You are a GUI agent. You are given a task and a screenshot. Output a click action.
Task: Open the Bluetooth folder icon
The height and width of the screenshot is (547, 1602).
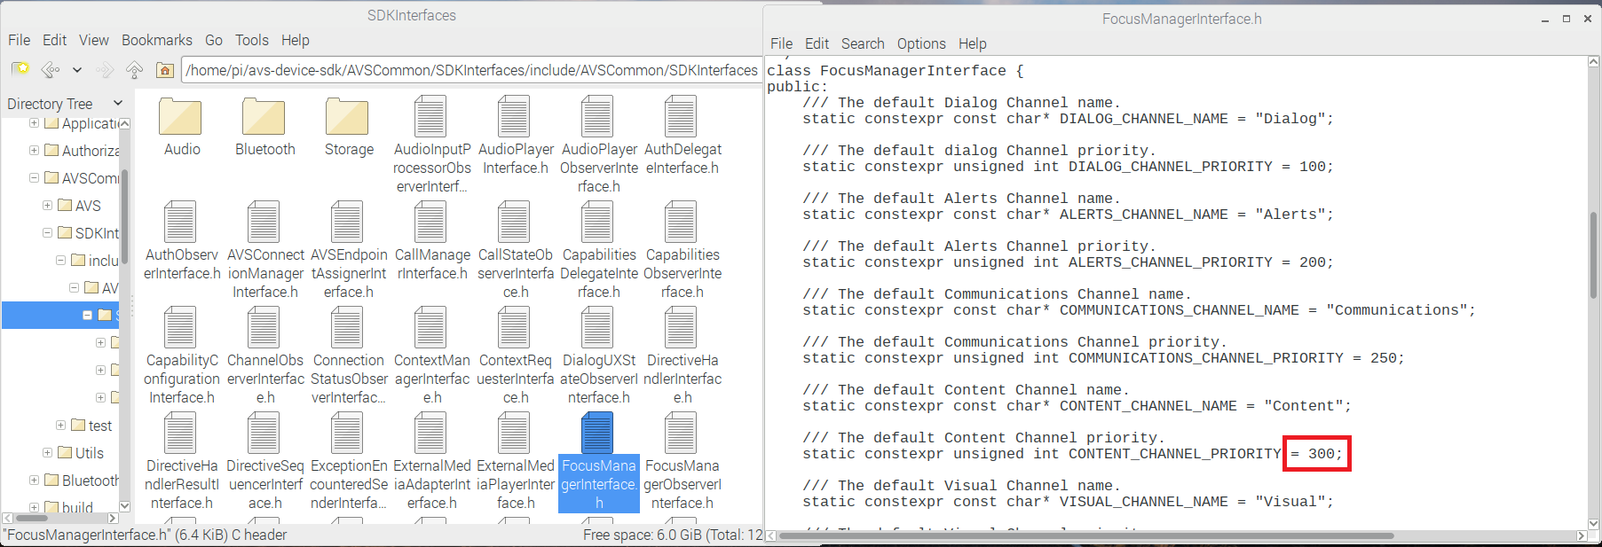264,117
